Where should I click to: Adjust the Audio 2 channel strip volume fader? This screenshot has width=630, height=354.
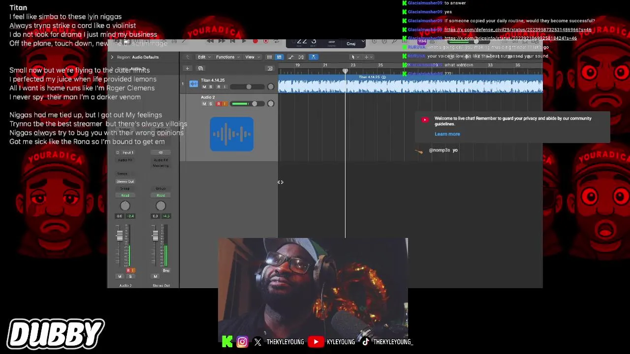click(x=120, y=236)
